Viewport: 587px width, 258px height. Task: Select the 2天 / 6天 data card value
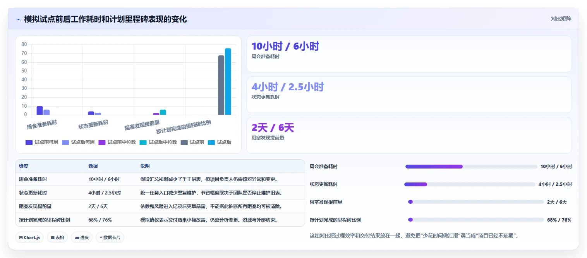[273, 127]
